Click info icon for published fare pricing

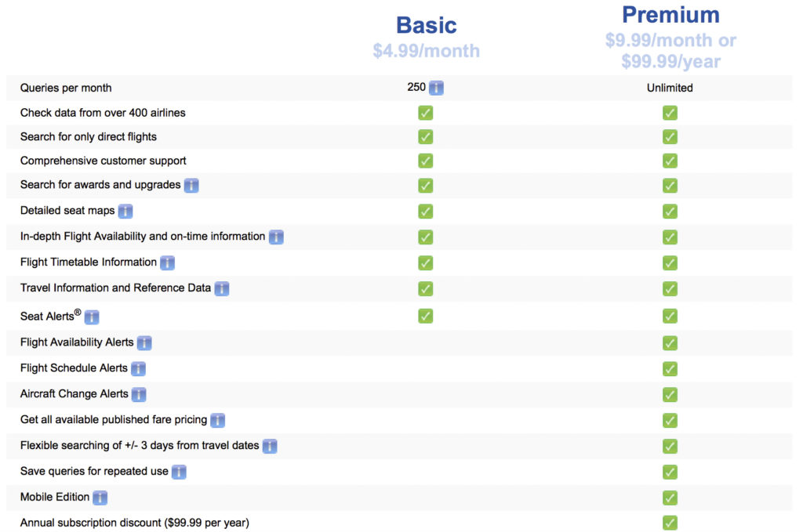217,420
